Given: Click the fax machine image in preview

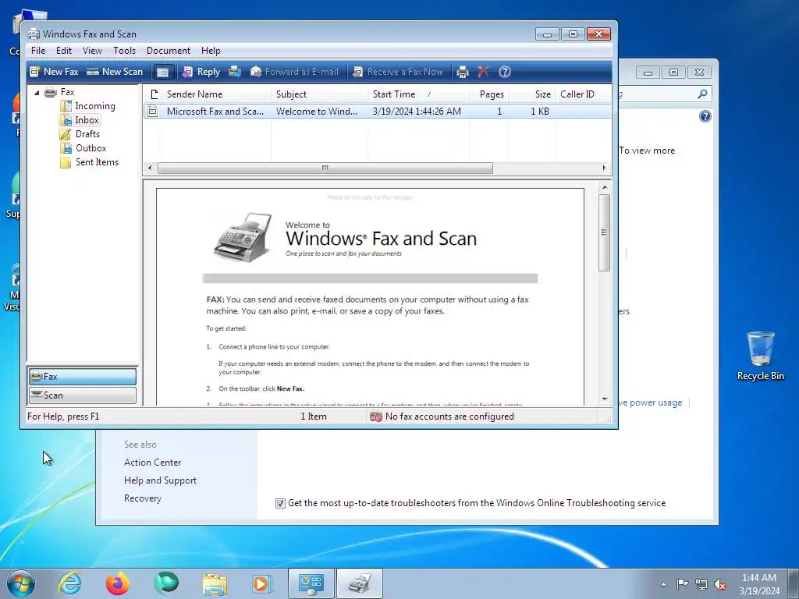Looking at the screenshot, I should 243,237.
